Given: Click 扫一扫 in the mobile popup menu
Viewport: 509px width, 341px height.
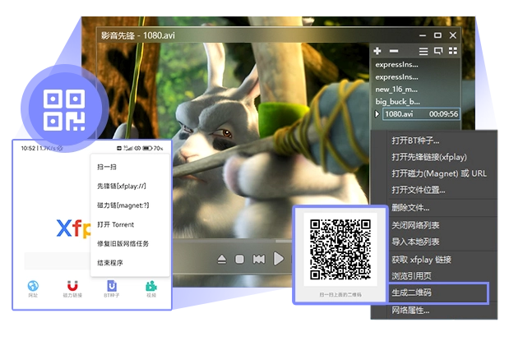Looking at the screenshot, I should point(105,165).
